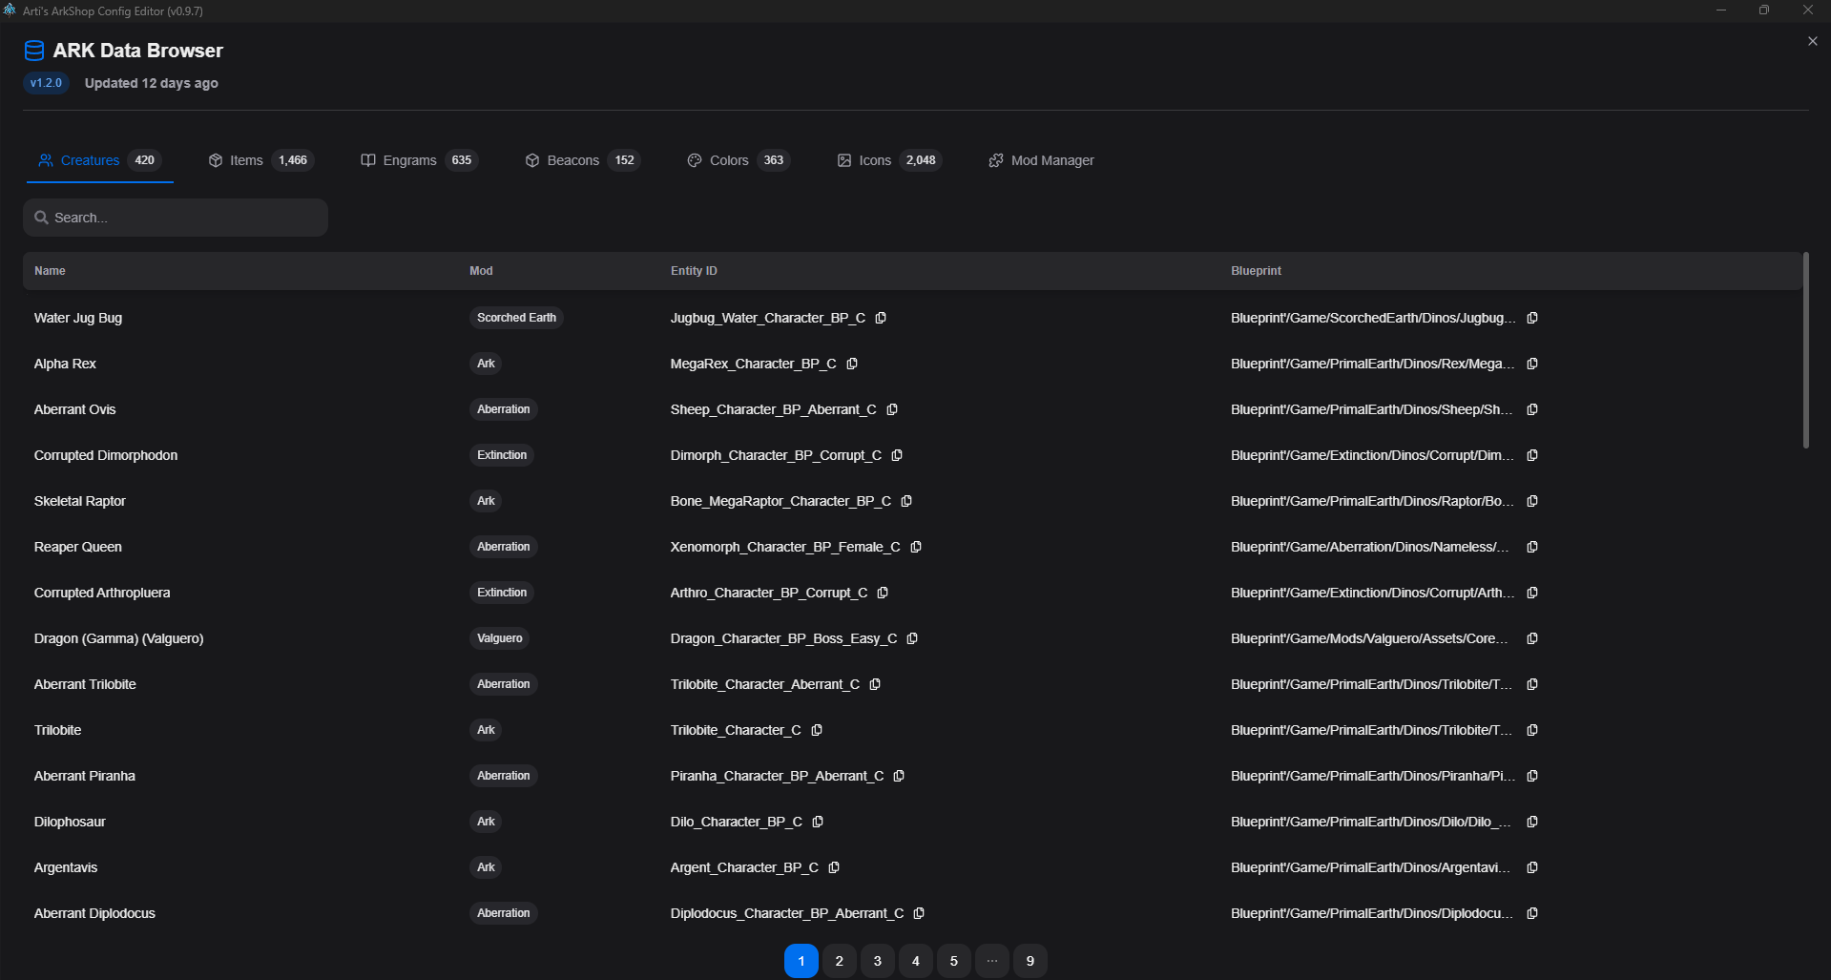Copy Entity ID Dragon_Character_BP_Boss_Easy_C
The image size is (1831, 980).
point(912,638)
